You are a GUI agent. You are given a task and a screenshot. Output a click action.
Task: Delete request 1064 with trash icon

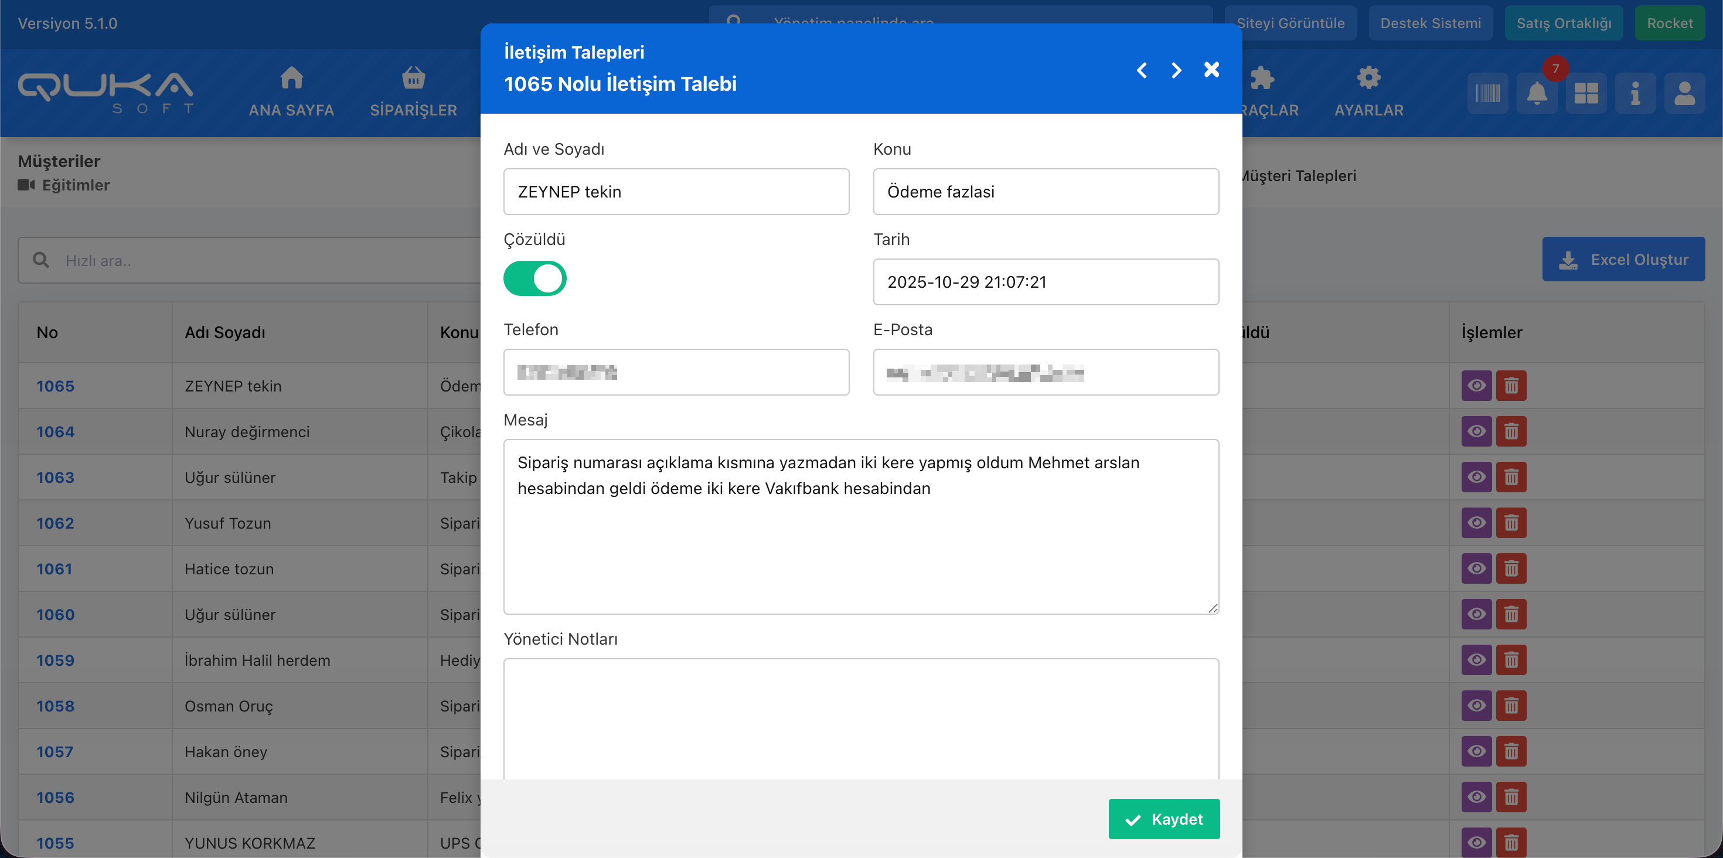tap(1511, 431)
